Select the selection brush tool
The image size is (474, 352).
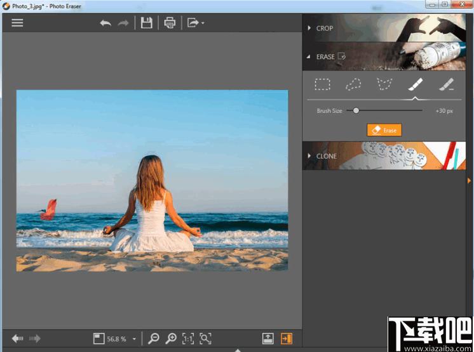coord(416,84)
